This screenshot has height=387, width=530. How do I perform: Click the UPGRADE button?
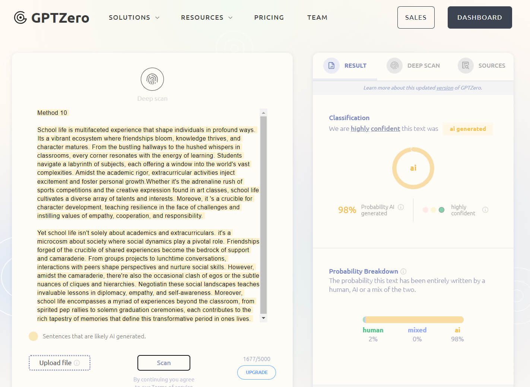[257, 373]
